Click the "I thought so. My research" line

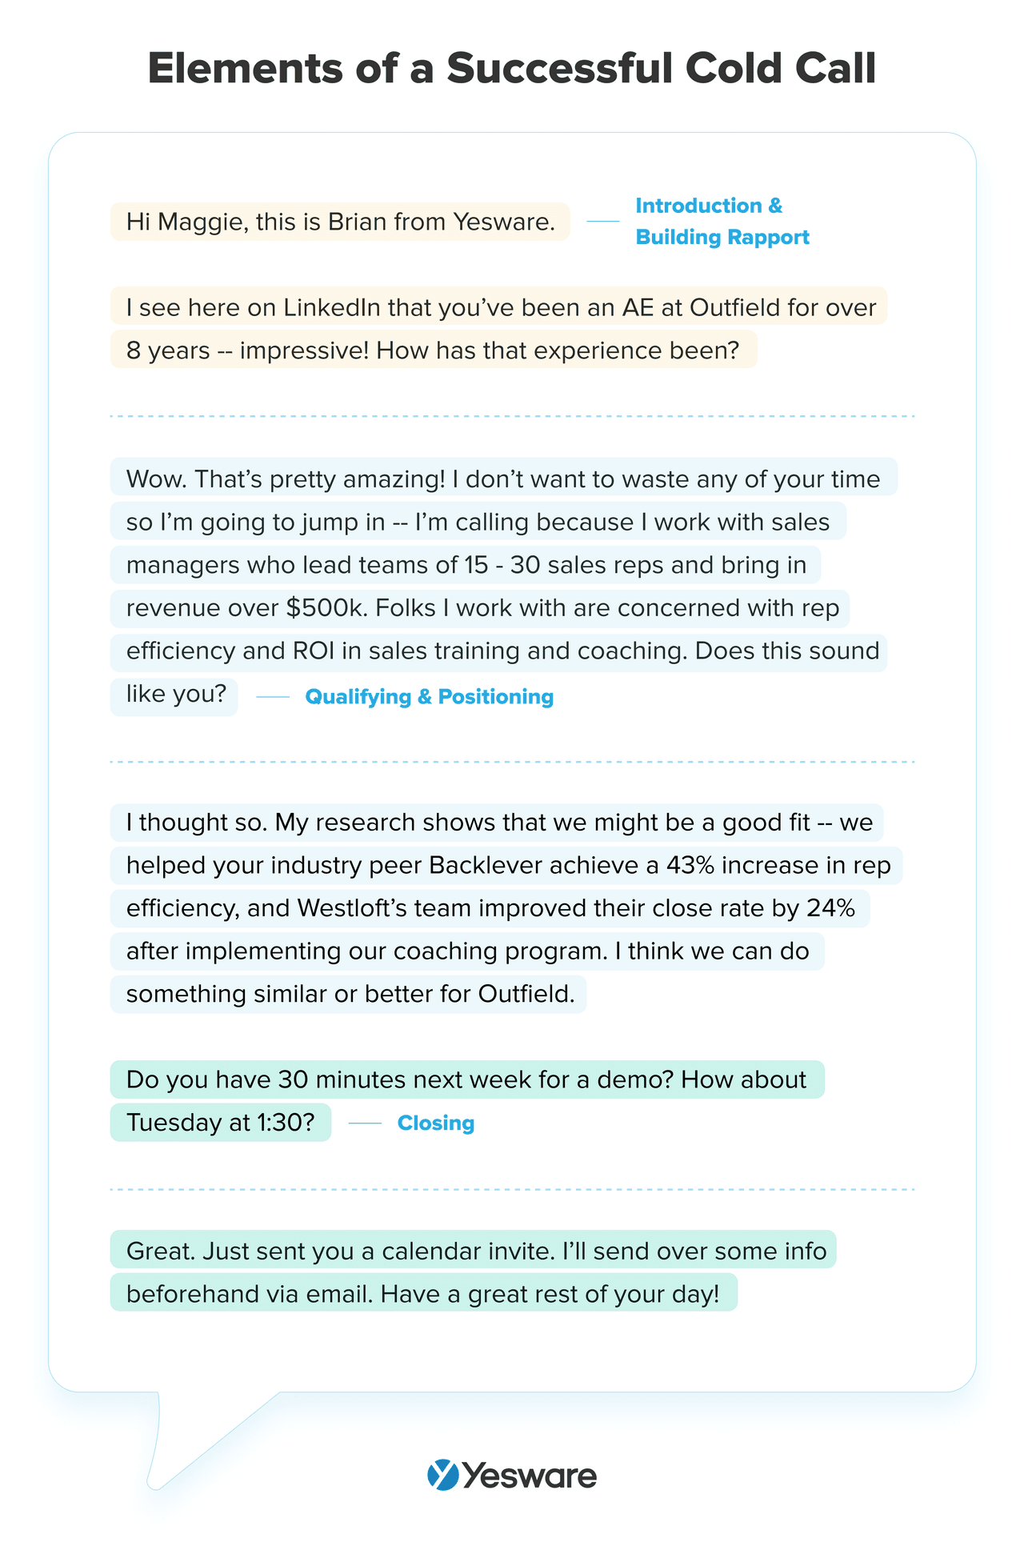click(498, 823)
